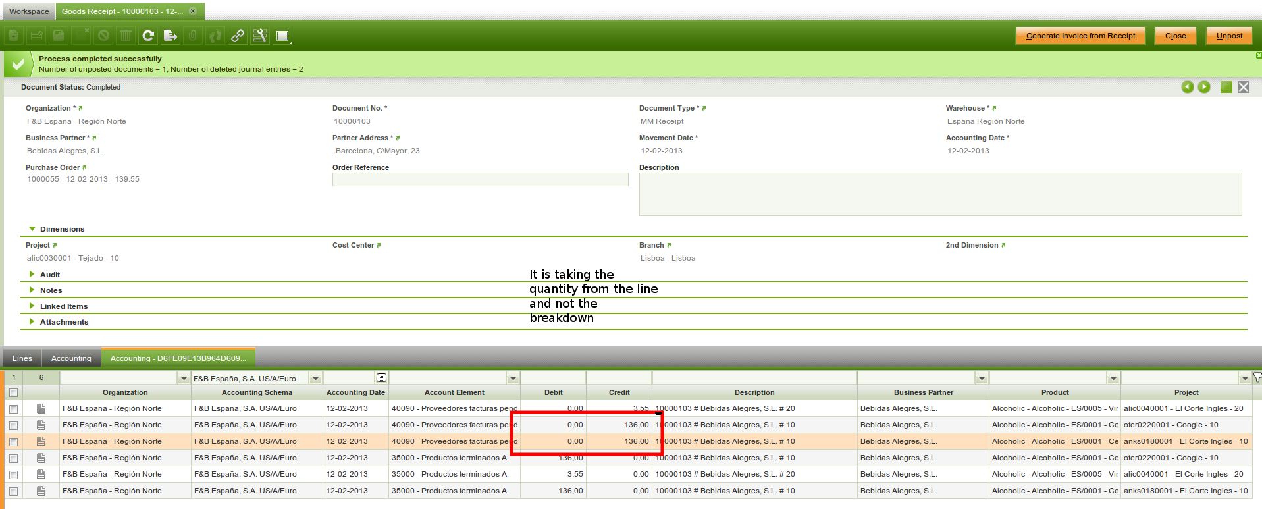The width and height of the screenshot is (1262, 509).
Task: Collapse the Dimensions section
Action: point(32,229)
